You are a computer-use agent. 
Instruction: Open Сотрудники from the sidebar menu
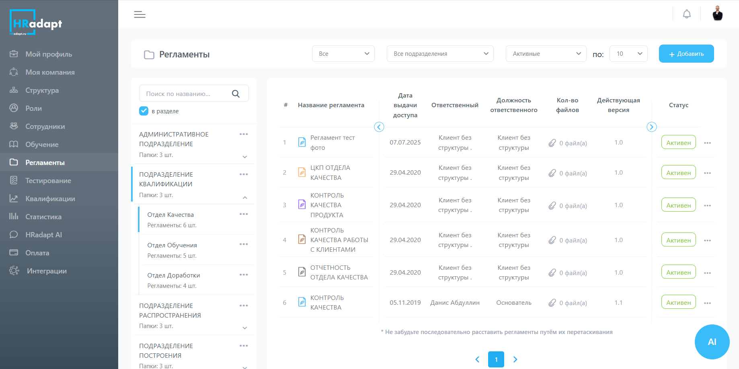coord(45,126)
